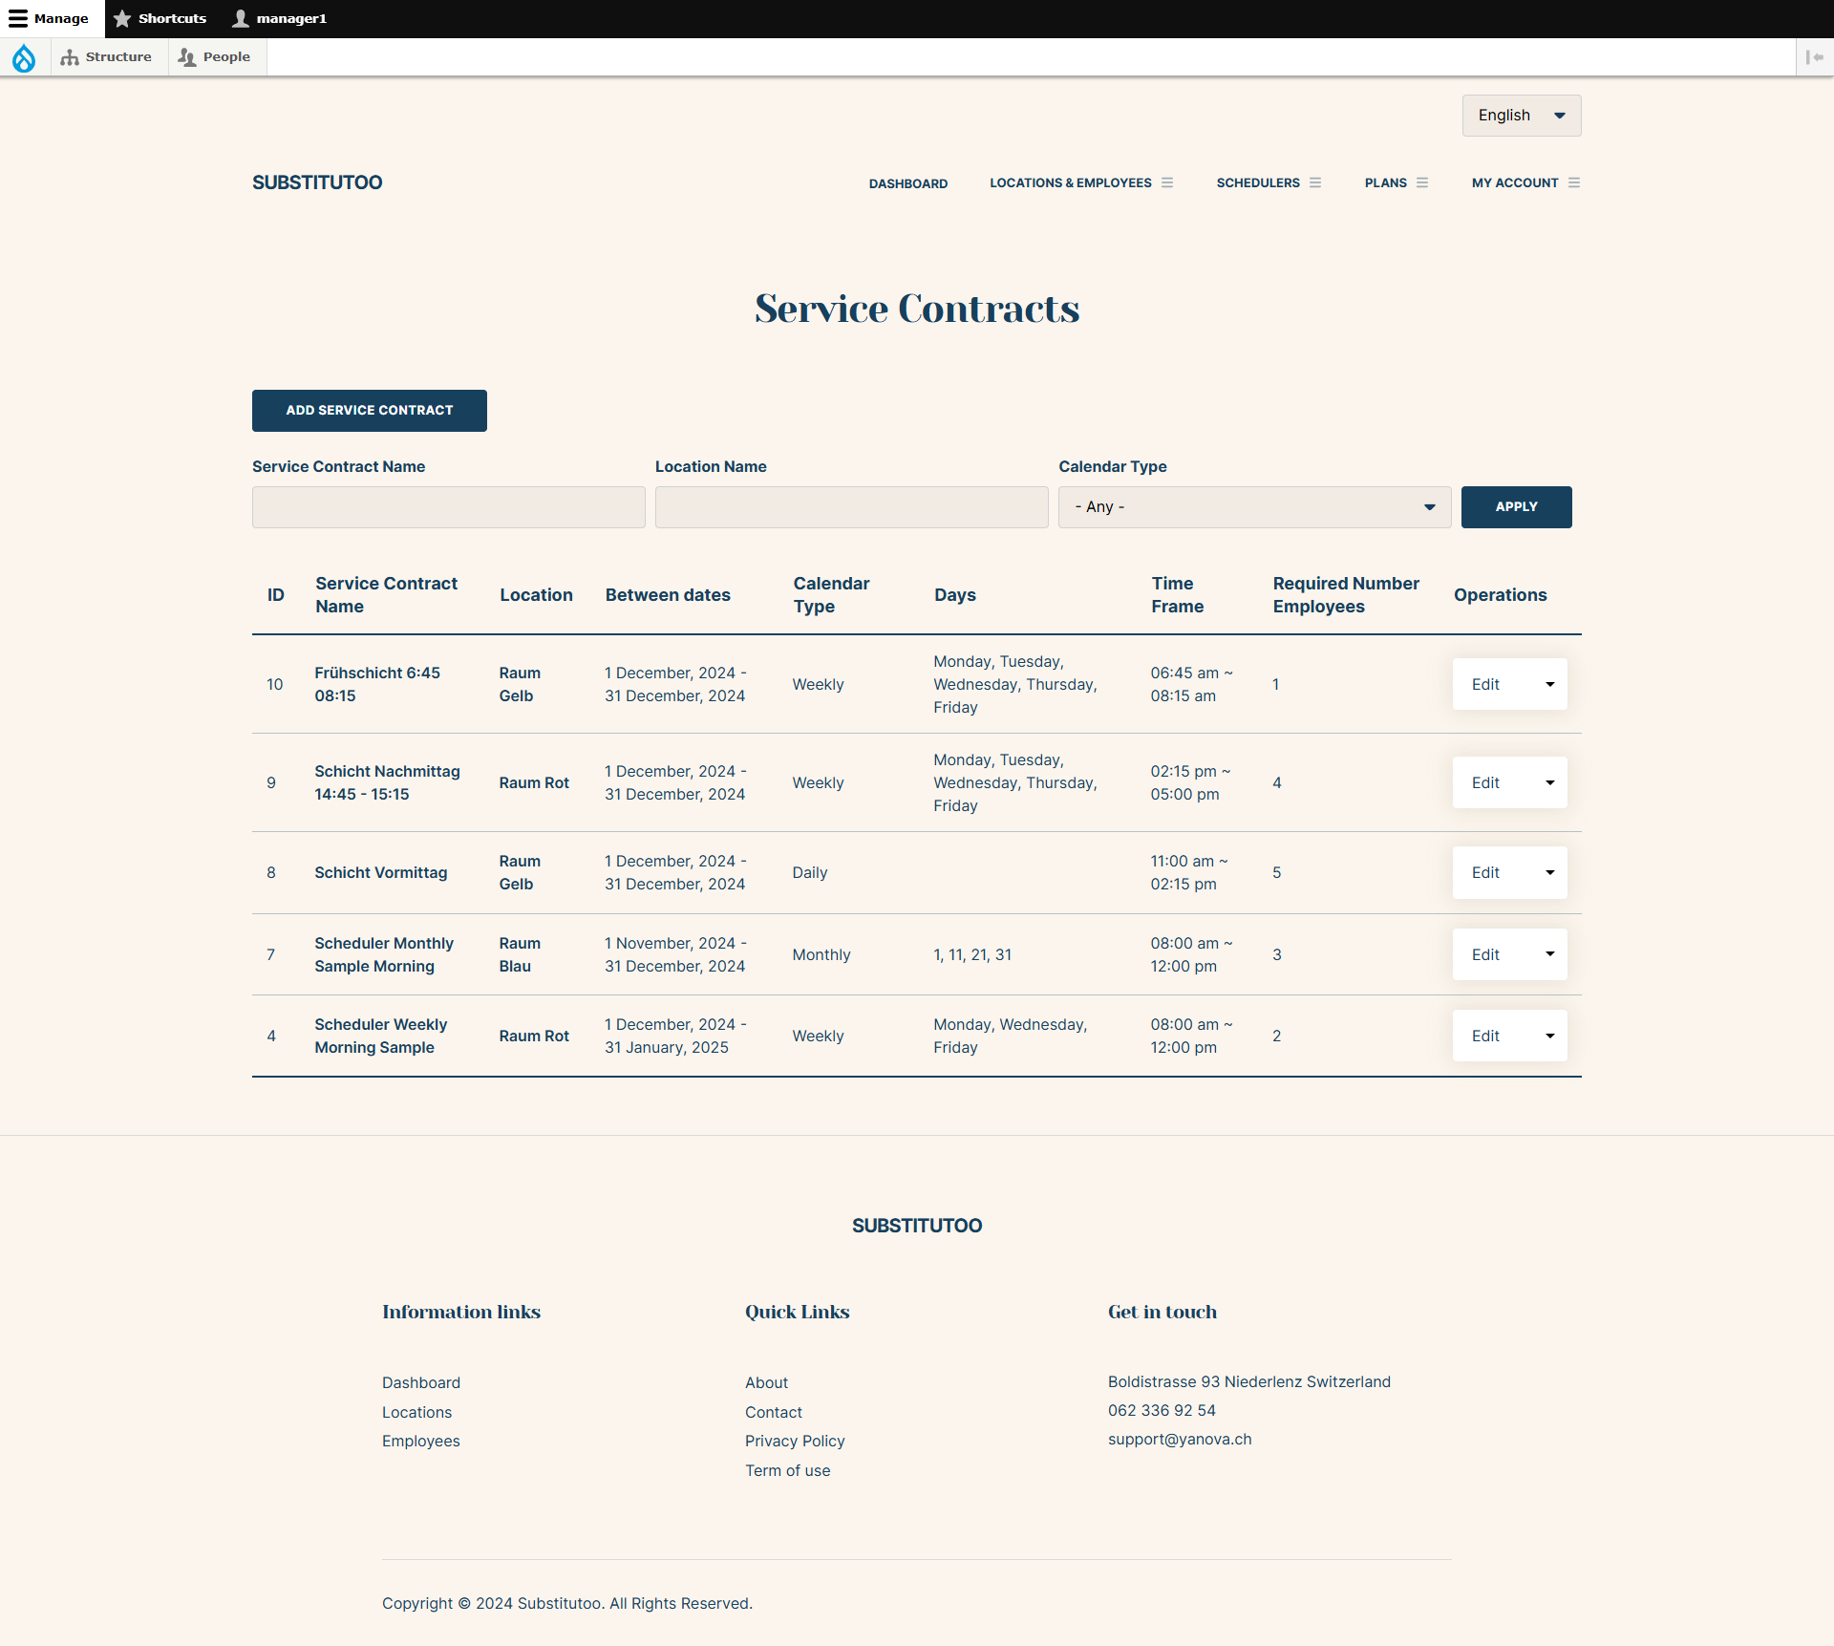Viewport: 1834px width, 1646px height.
Task: Click Frühschicht 6:45 08:15 contract name
Action: coord(377,684)
